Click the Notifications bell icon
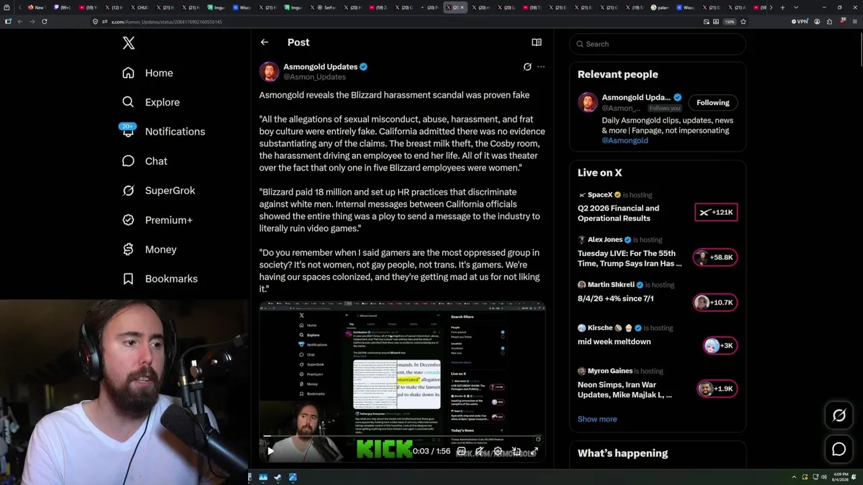Screen dimensions: 863x485 128,131
